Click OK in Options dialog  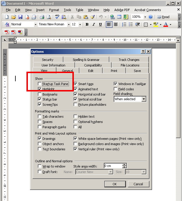pos(115,184)
